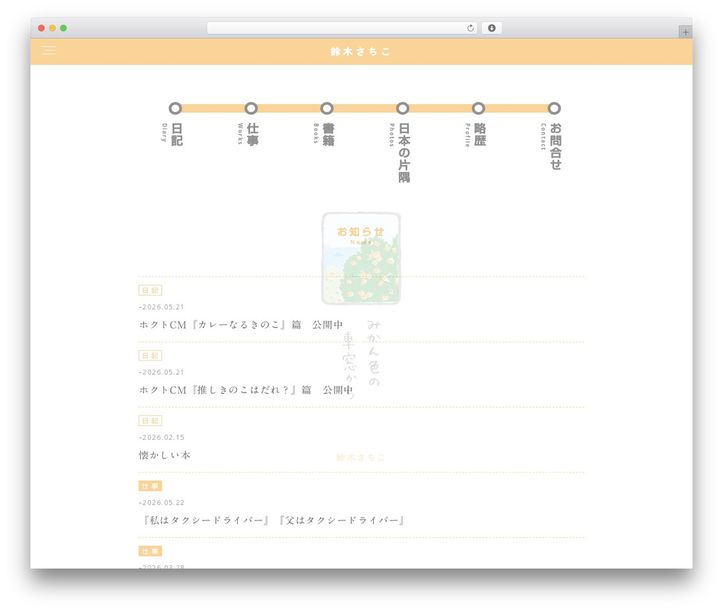Click the browser address bar
Screen dimensions: 723x612
tap(342, 28)
